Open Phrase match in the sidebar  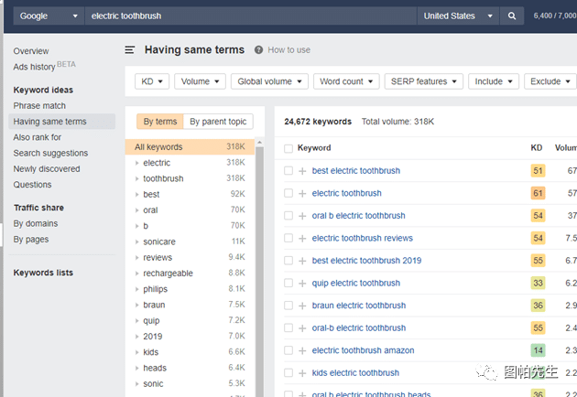pyautogui.click(x=39, y=106)
